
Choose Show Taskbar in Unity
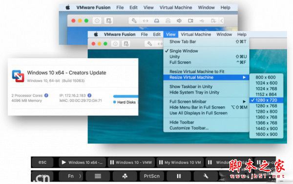[206, 86]
